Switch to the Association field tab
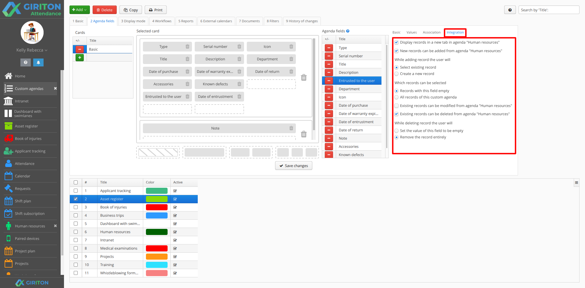This screenshot has height=288, width=585. coord(431,32)
